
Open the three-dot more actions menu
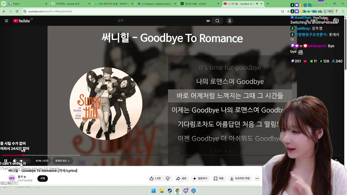[x=257, y=178]
